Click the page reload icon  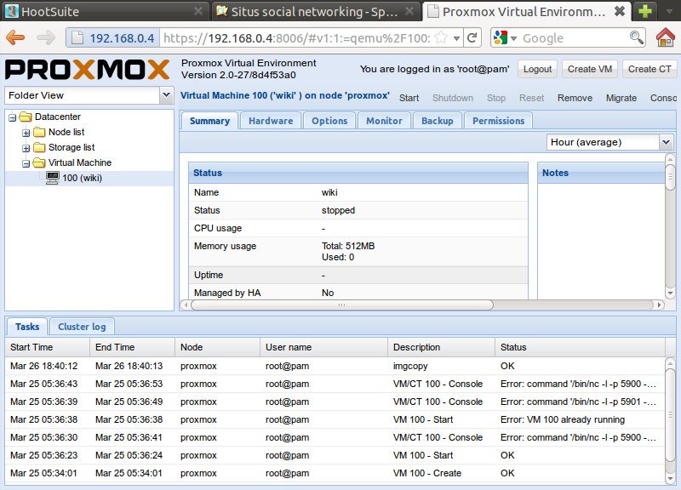(x=472, y=38)
